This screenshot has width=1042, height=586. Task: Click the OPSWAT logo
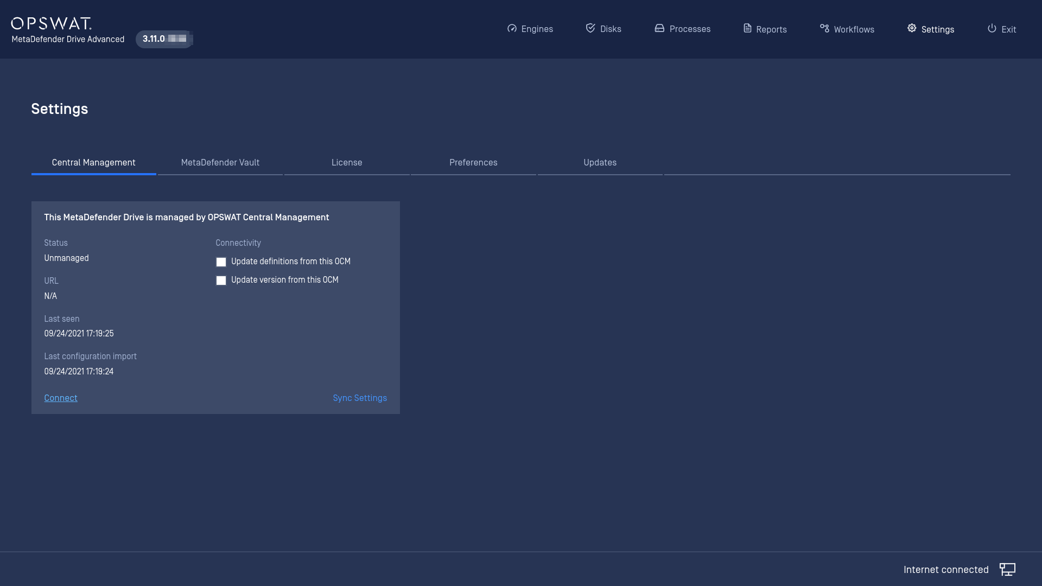52,23
